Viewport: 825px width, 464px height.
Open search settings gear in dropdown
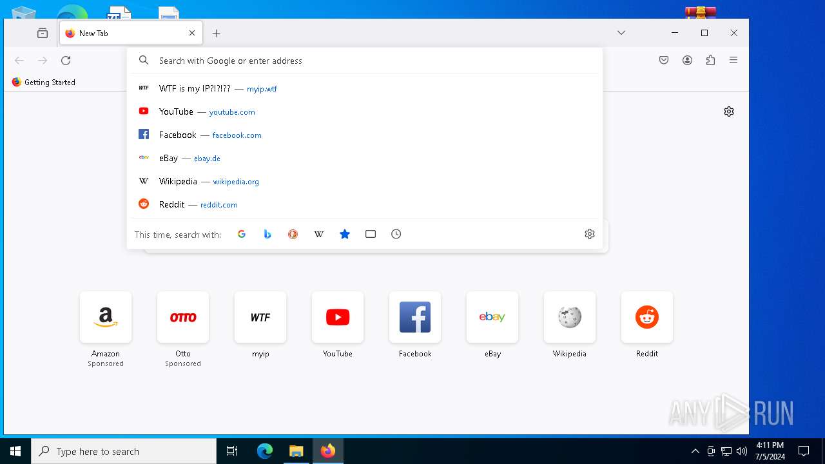590,234
